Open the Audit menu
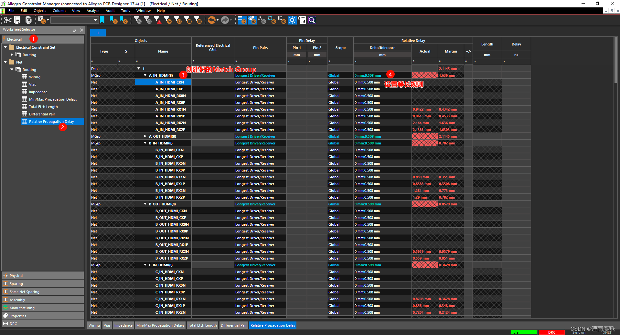 110,11
